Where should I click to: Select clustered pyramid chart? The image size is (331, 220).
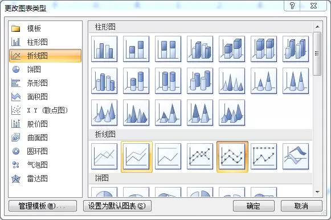136,113
